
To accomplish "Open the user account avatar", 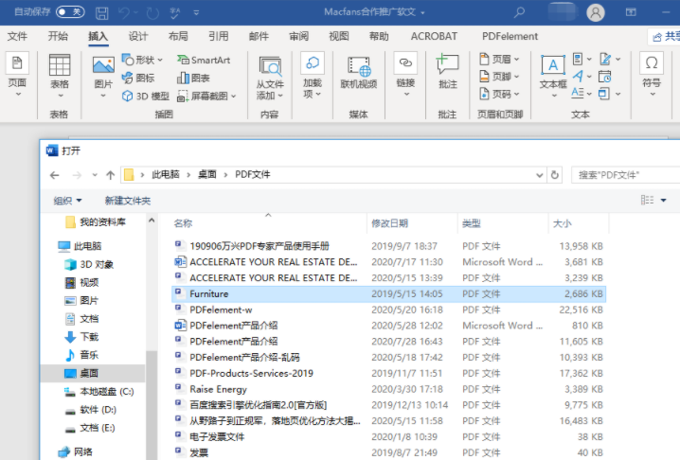I will tap(596, 12).
